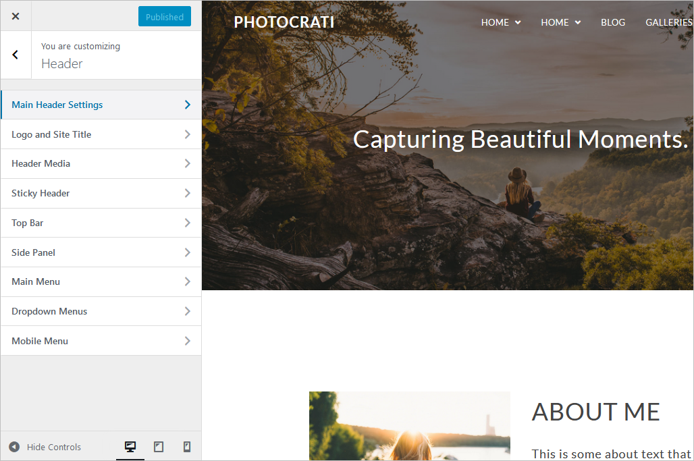
Task: Click the back arrow to leave Header
Action: coord(15,55)
